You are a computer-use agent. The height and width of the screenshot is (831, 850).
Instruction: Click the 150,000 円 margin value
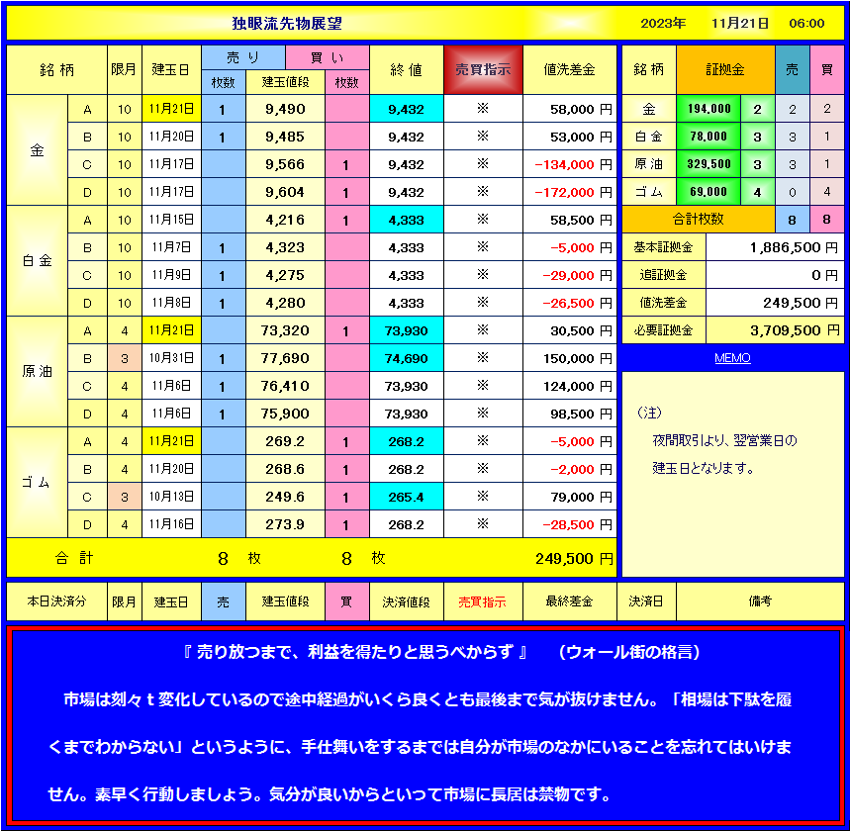(570, 358)
